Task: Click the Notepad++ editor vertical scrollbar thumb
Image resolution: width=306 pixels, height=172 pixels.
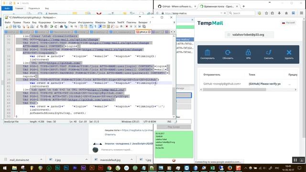Action: pos(174,101)
